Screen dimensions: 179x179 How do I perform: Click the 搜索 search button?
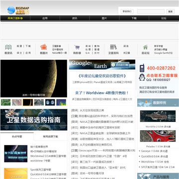[x=171, y=11]
